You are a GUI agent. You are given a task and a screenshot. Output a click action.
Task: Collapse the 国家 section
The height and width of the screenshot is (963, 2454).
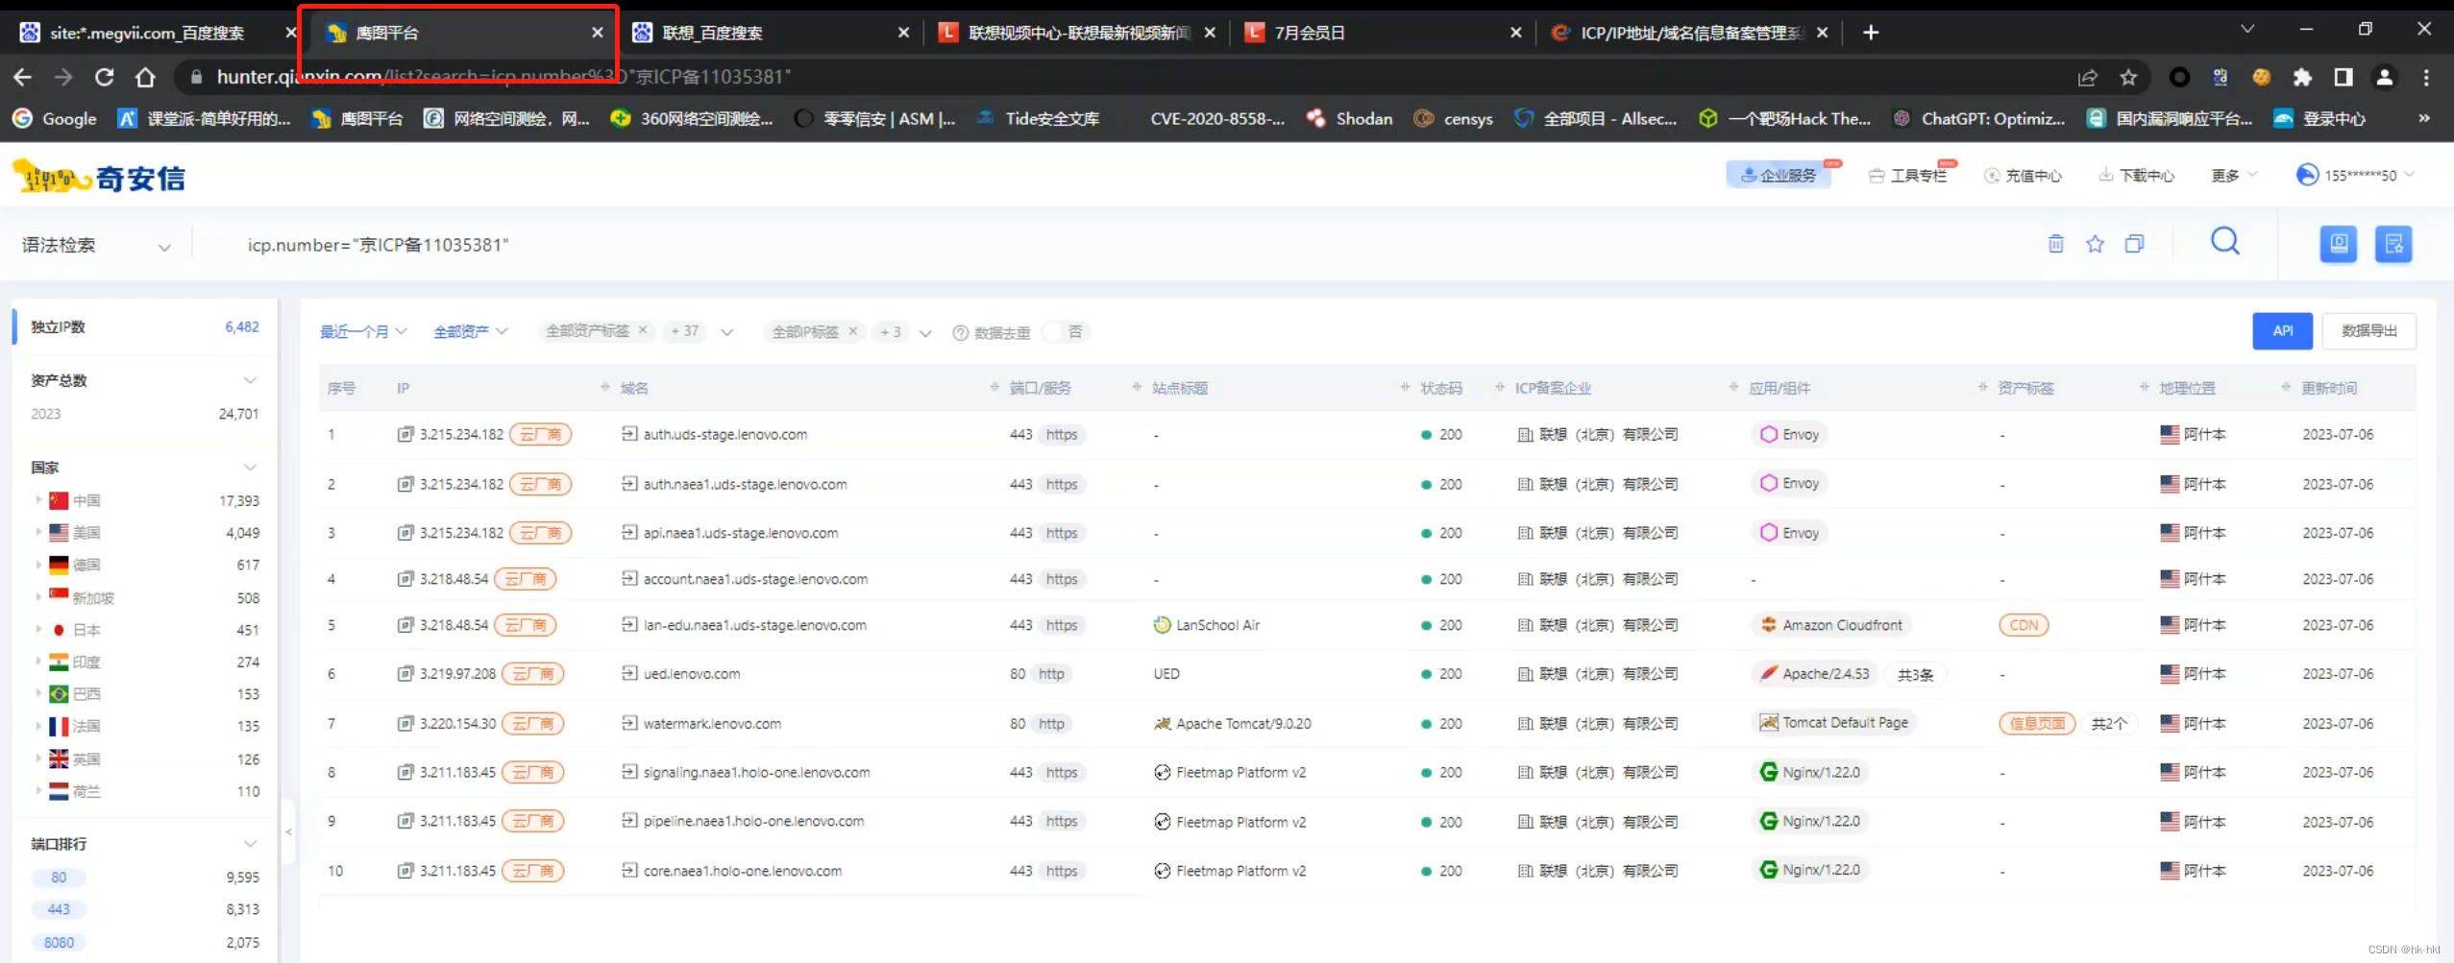(250, 468)
